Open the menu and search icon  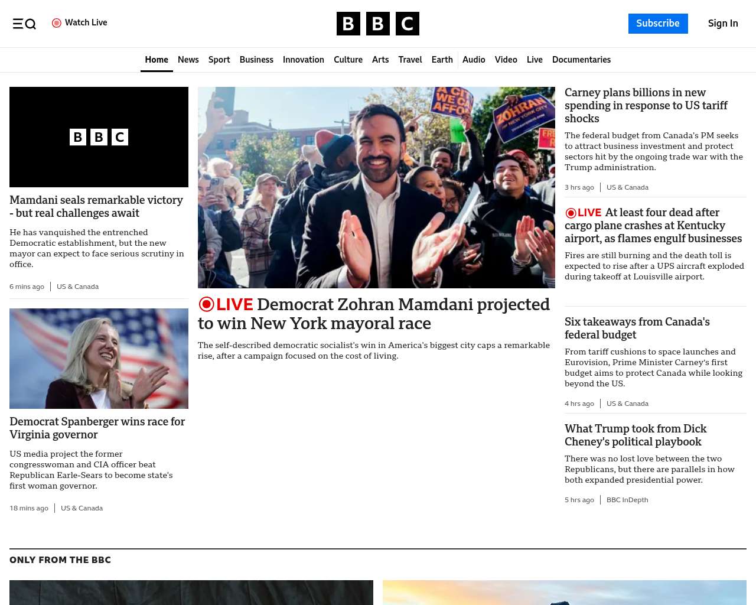click(24, 24)
